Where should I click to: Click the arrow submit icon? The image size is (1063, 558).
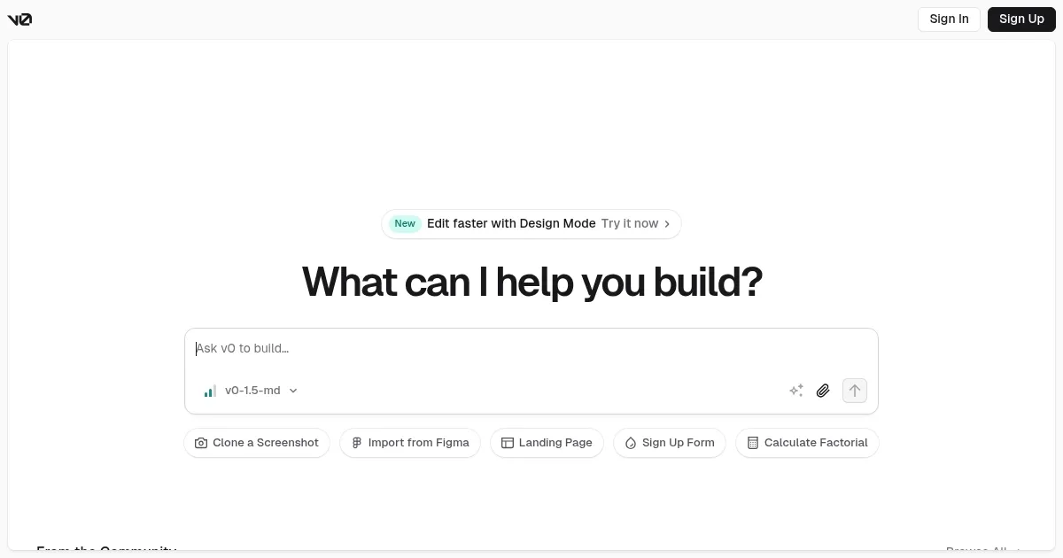[x=854, y=391]
